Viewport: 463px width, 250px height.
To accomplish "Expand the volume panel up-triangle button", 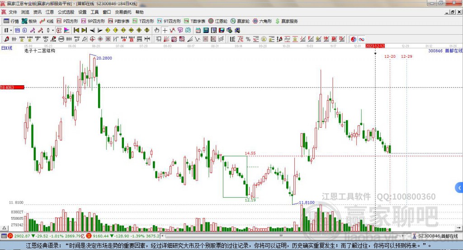I will coord(4,228).
